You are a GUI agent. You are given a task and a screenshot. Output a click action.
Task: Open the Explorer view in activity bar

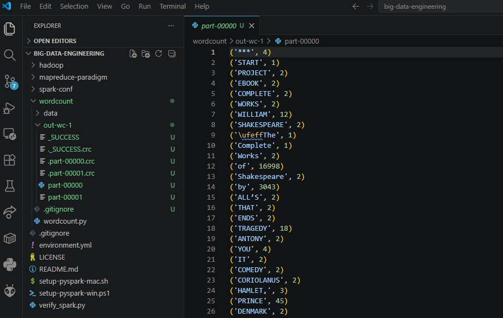[x=10, y=29]
